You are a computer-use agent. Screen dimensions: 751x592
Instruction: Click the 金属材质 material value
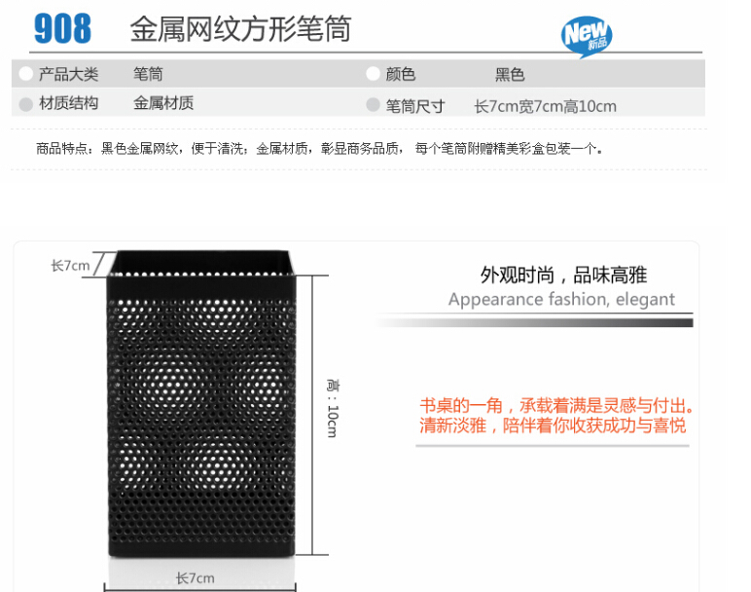tap(163, 103)
